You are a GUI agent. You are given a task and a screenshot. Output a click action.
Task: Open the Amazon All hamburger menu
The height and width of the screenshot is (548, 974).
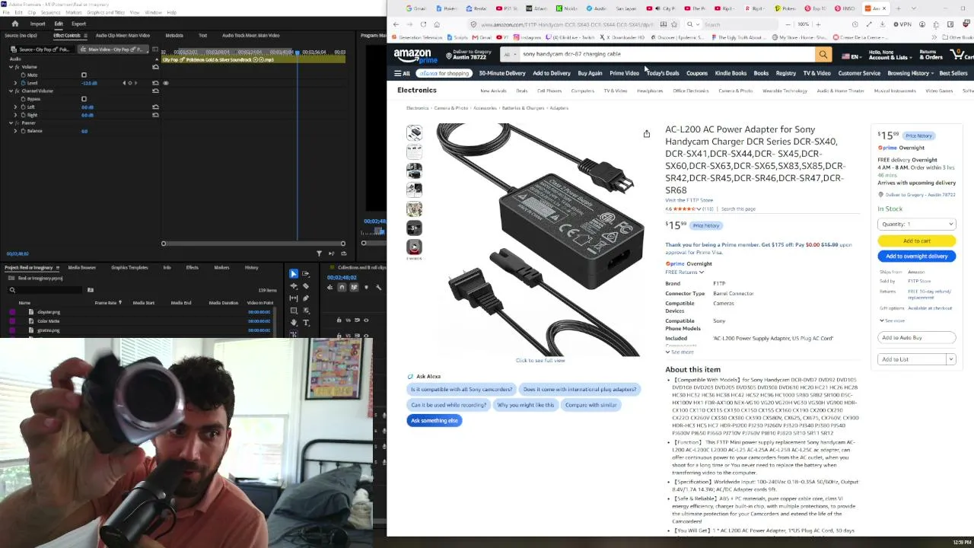(x=402, y=73)
